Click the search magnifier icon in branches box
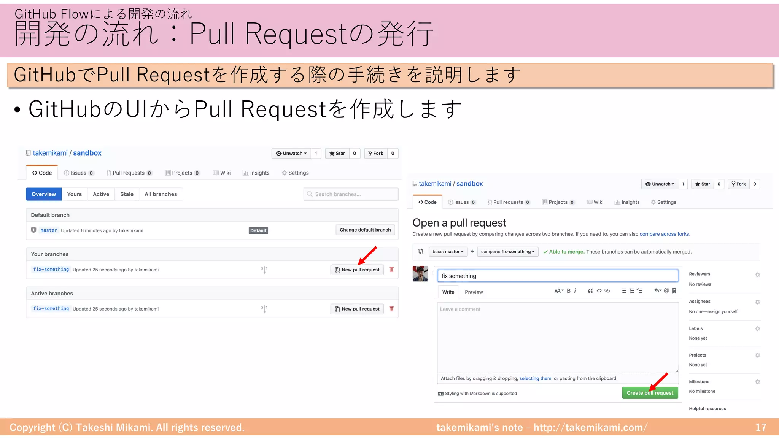 [x=310, y=194]
